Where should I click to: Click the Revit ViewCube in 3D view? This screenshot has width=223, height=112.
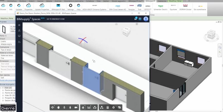[211, 34]
